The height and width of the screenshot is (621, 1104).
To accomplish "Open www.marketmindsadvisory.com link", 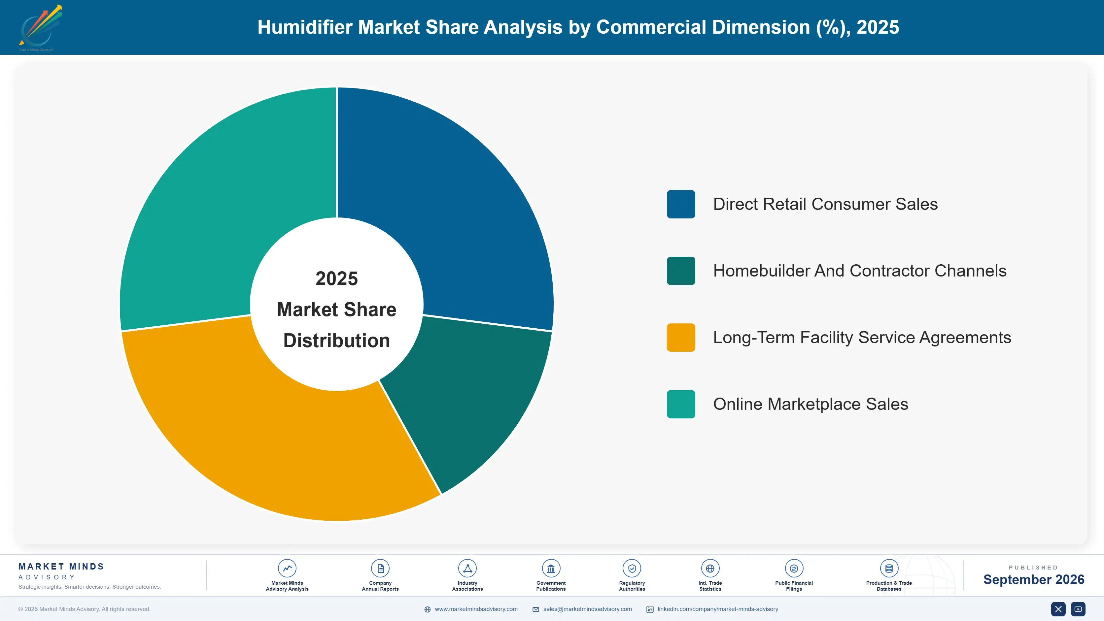I will (476, 609).
